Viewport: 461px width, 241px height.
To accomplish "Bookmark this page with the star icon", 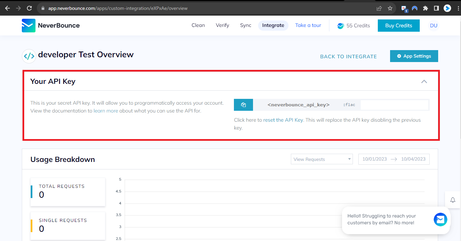I will tap(390, 8).
